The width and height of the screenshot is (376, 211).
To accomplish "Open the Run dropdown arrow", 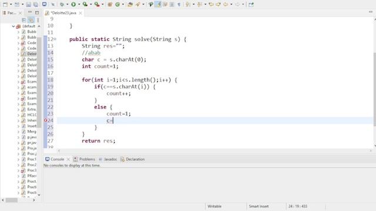I will [x=79, y=4].
